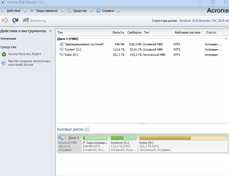Image resolution: width=229 pixels, height=176 pixels.
Task: Click the Redo arrow icon in toolbar
Action: [15, 21]
